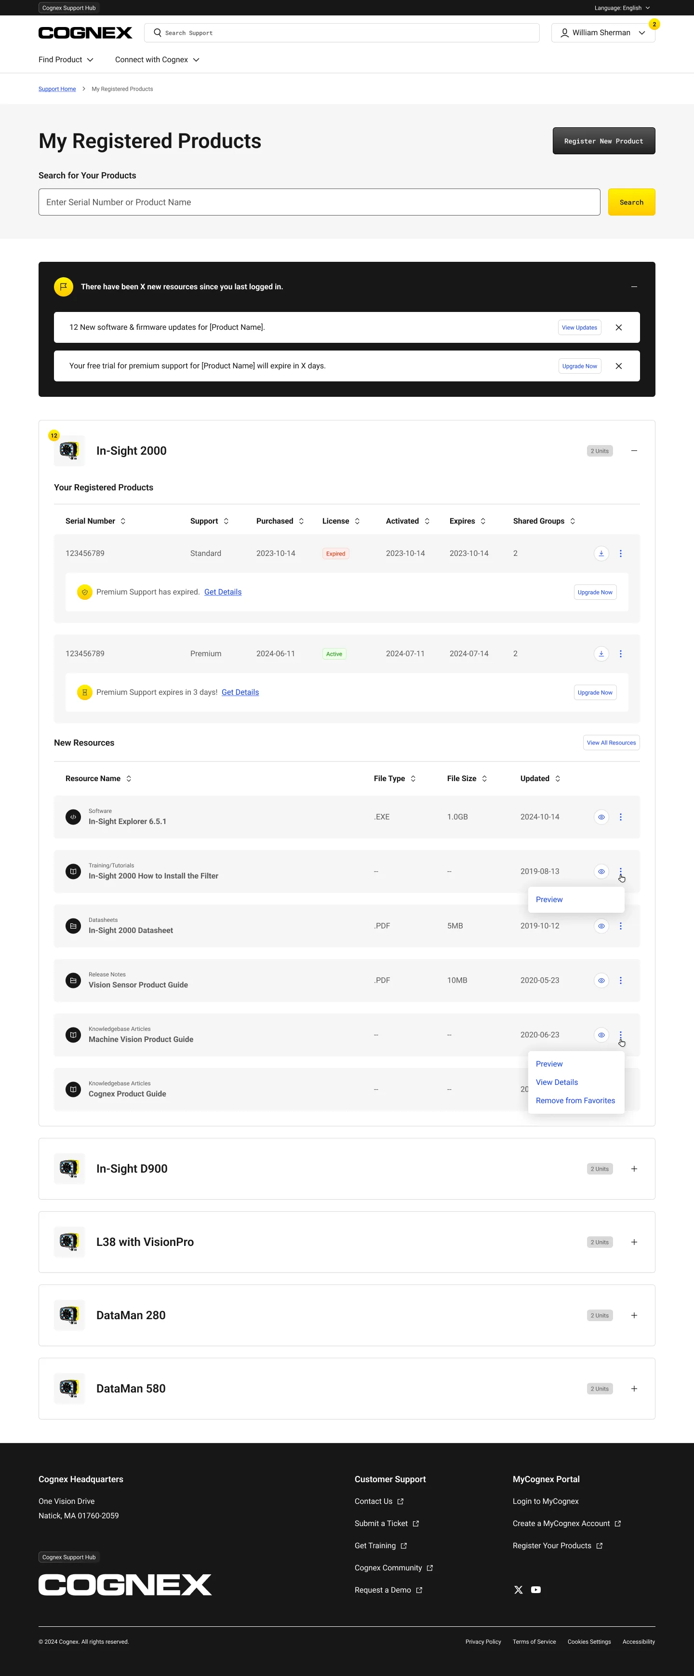Open the options menu for In-Sight 2000 Datasheet
This screenshot has height=1676, width=694.
[620, 926]
